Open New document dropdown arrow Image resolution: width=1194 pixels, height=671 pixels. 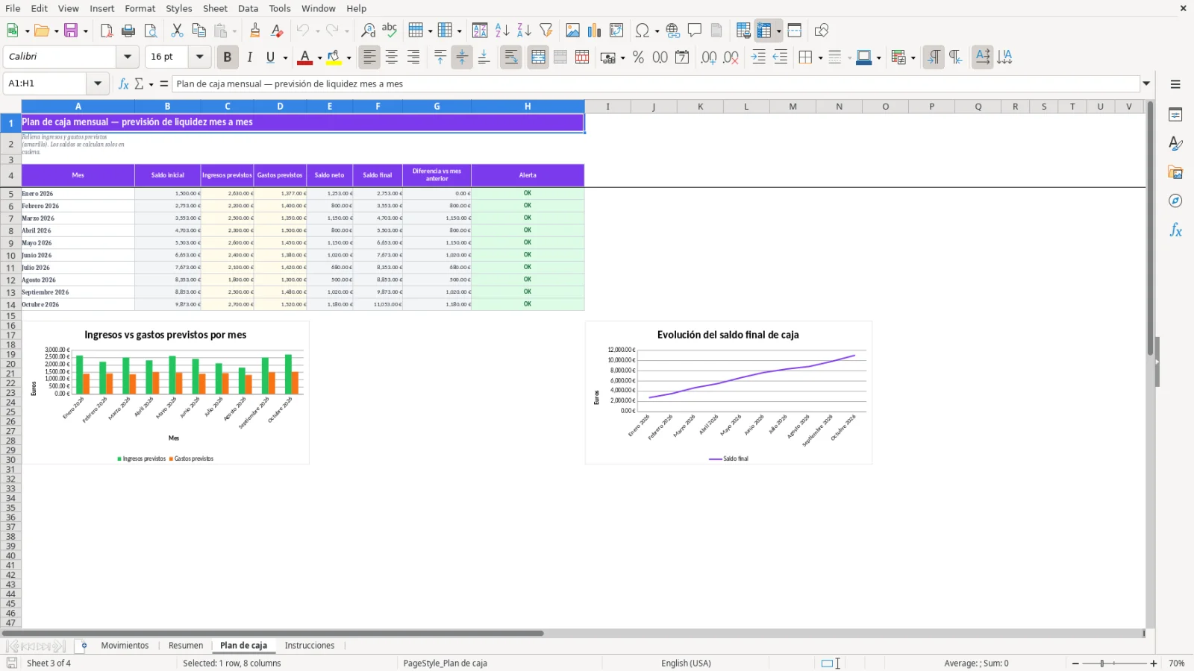click(28, 31)
